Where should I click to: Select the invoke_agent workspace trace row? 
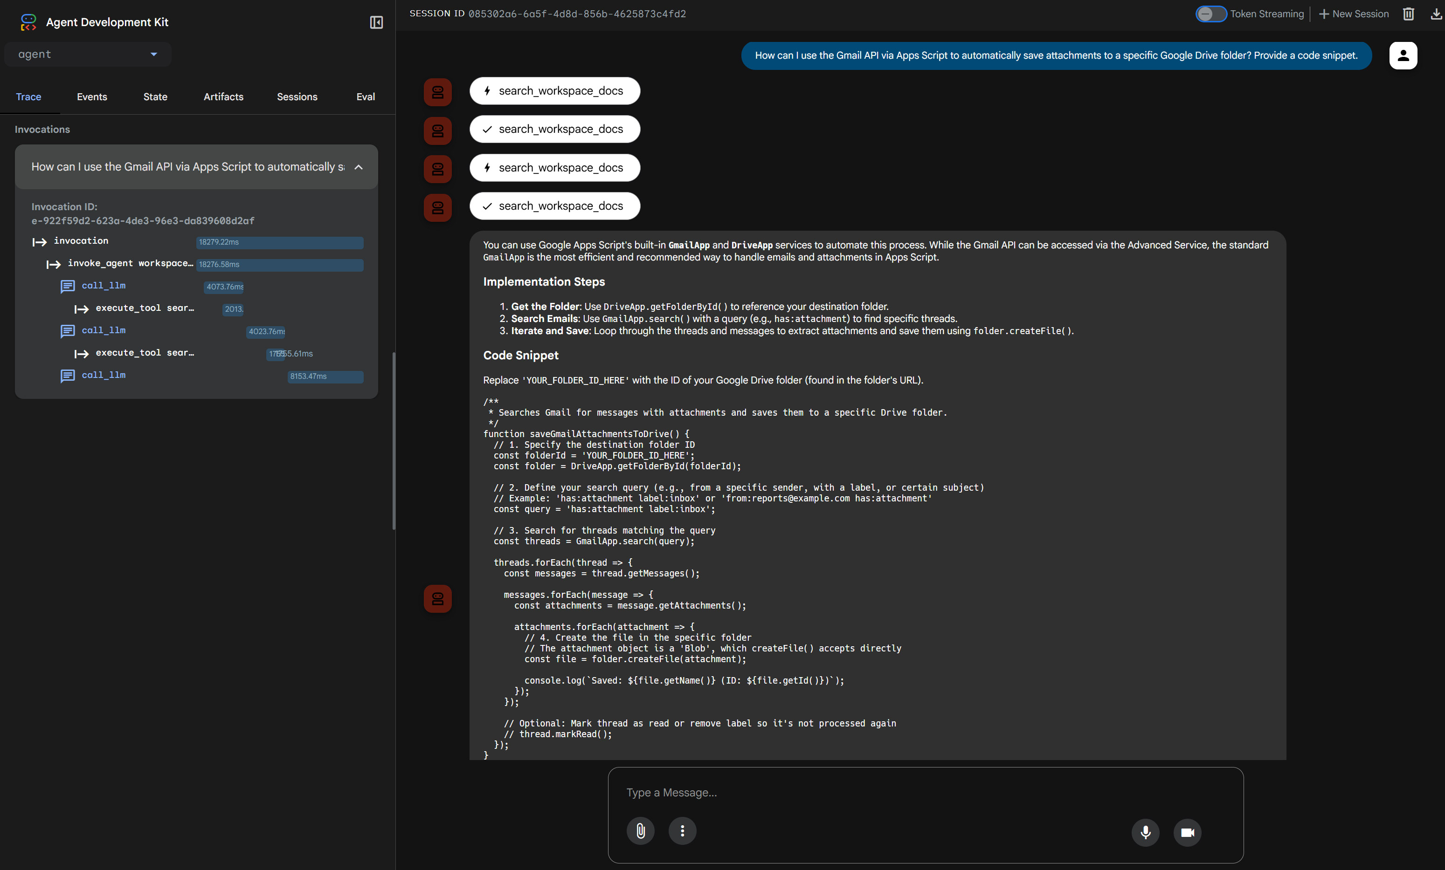coord(130,263)
